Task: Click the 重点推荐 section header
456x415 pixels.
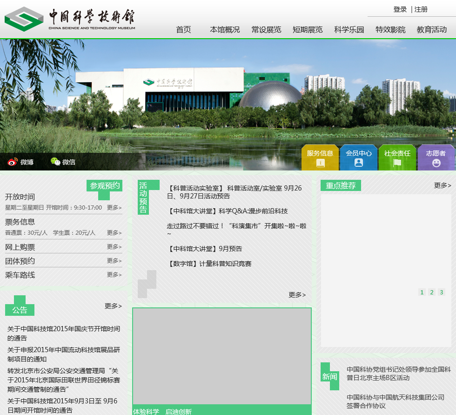Action: coord(341,185)
